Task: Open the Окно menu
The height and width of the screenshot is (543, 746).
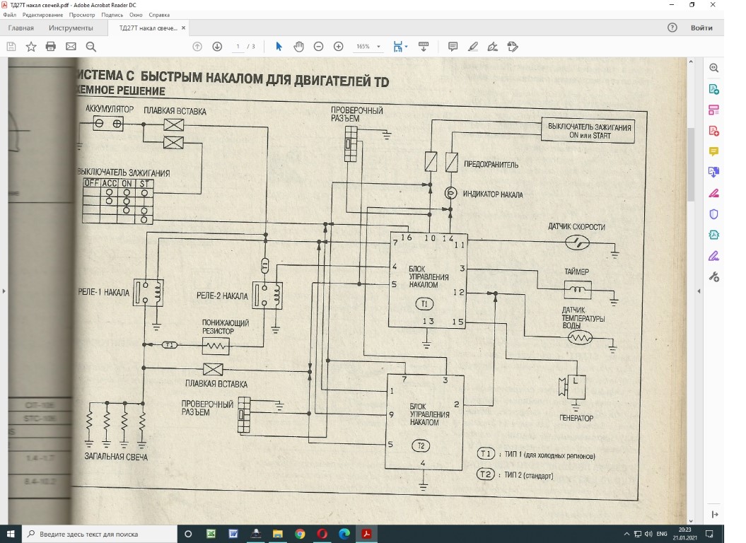Action: click(136, 15)
